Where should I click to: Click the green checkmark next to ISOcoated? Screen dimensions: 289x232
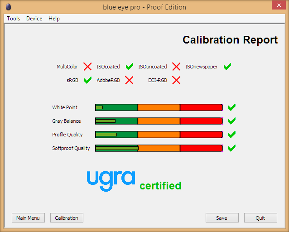[x=130, y=67]
